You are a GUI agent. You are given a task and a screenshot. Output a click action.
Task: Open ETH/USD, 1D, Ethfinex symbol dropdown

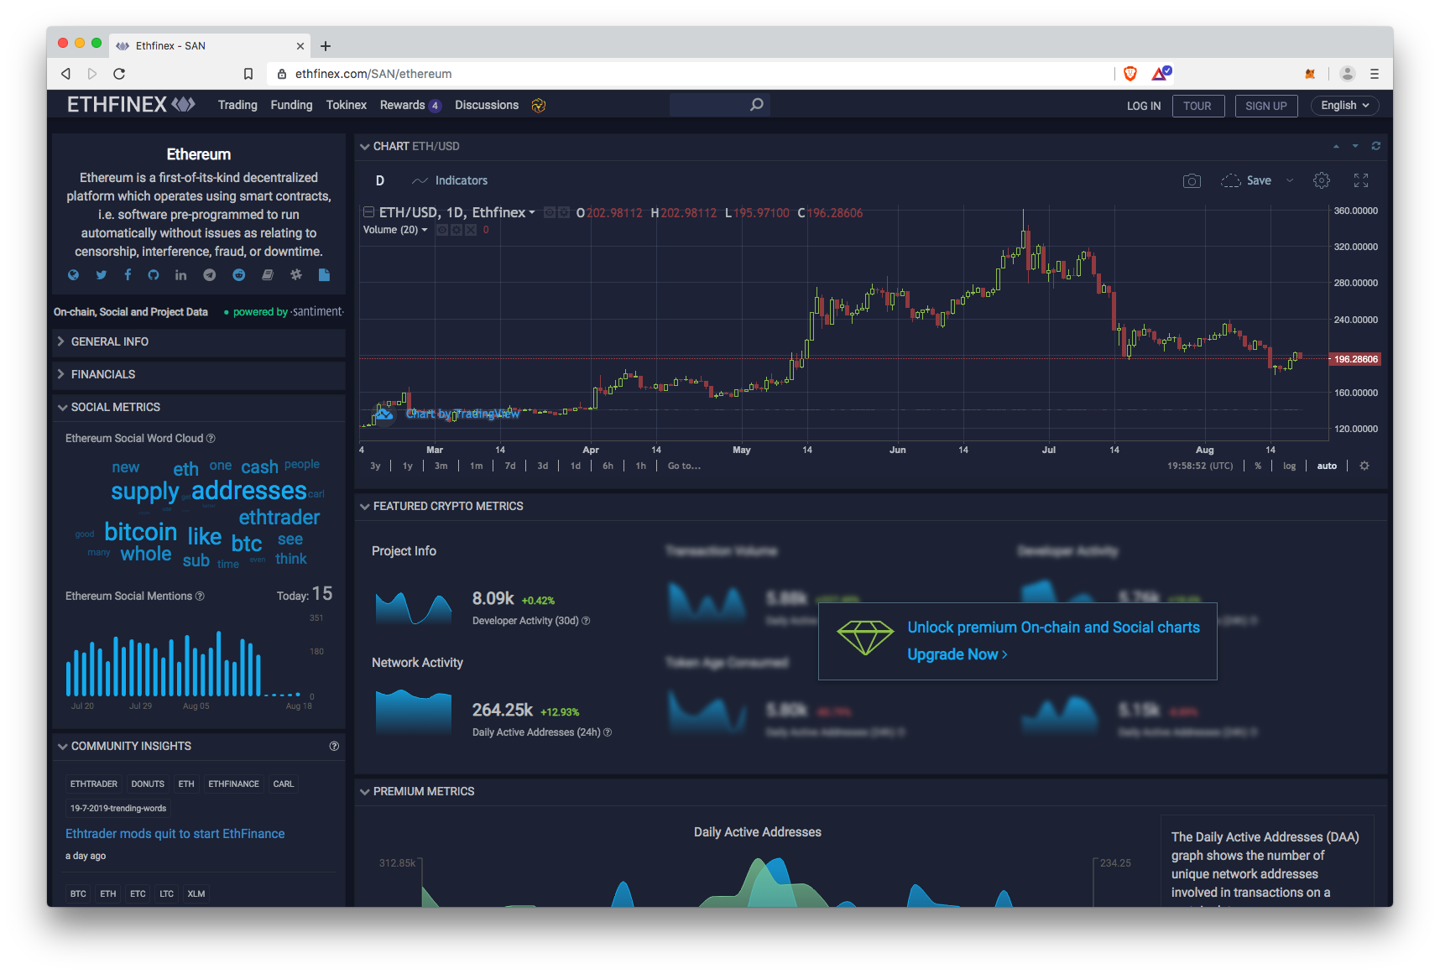pos(532,212)
